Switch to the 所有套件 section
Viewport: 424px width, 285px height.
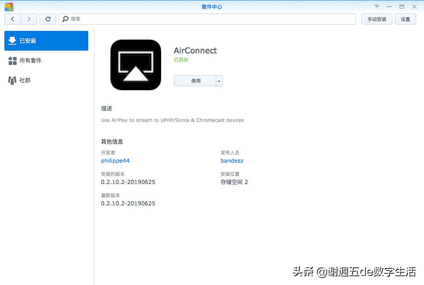pos(30,60)
